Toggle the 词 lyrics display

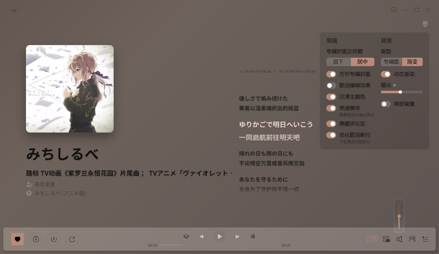(x=252, y=237)
